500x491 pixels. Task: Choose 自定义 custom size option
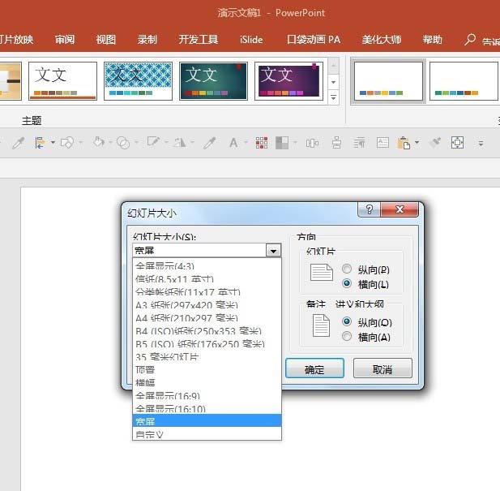(207, 434)
